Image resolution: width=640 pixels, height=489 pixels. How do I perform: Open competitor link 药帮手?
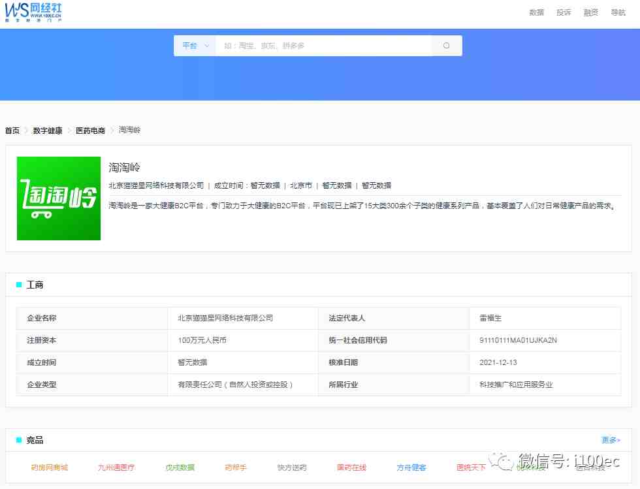[236, 467]
